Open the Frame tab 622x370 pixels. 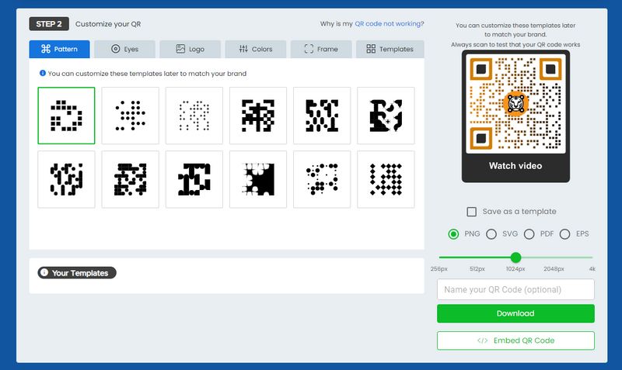321,49
